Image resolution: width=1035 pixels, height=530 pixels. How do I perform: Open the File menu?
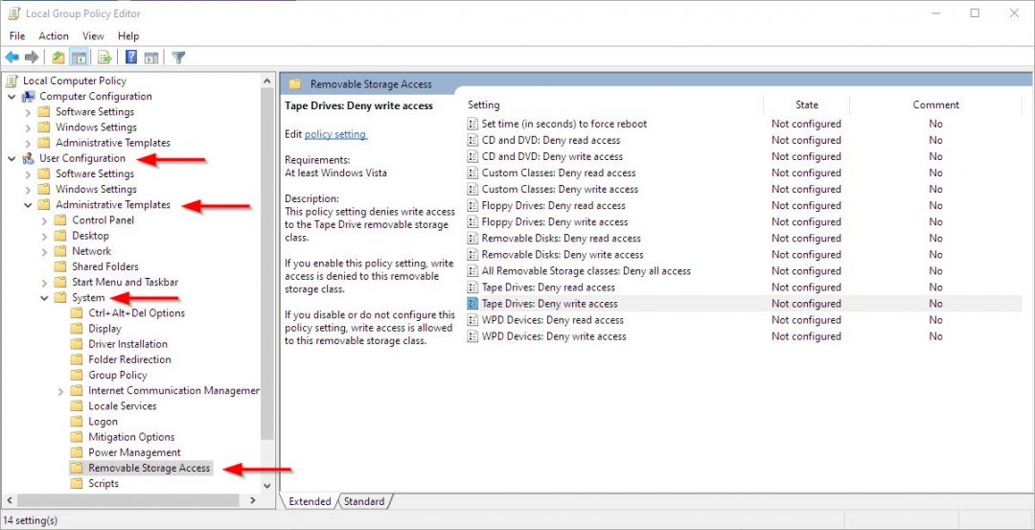pyautogui.click(x=17, y=35)
